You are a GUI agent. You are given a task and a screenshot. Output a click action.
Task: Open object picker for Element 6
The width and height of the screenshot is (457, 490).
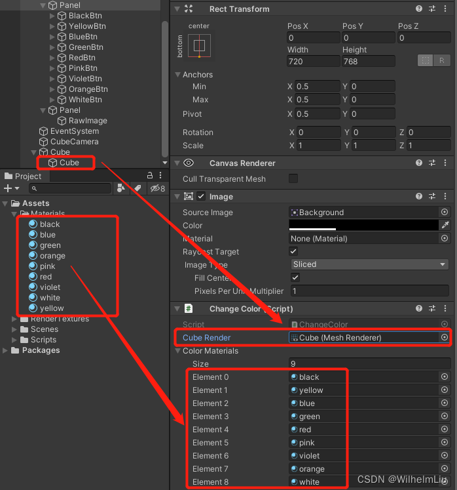[x=445, y=456]
